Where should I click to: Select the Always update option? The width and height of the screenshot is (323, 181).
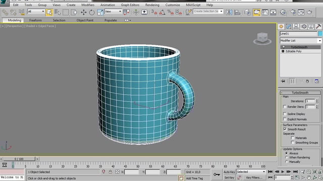click(286, 153)
